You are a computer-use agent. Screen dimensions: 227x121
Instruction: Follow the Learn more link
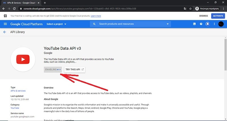[x=96, y=16]
